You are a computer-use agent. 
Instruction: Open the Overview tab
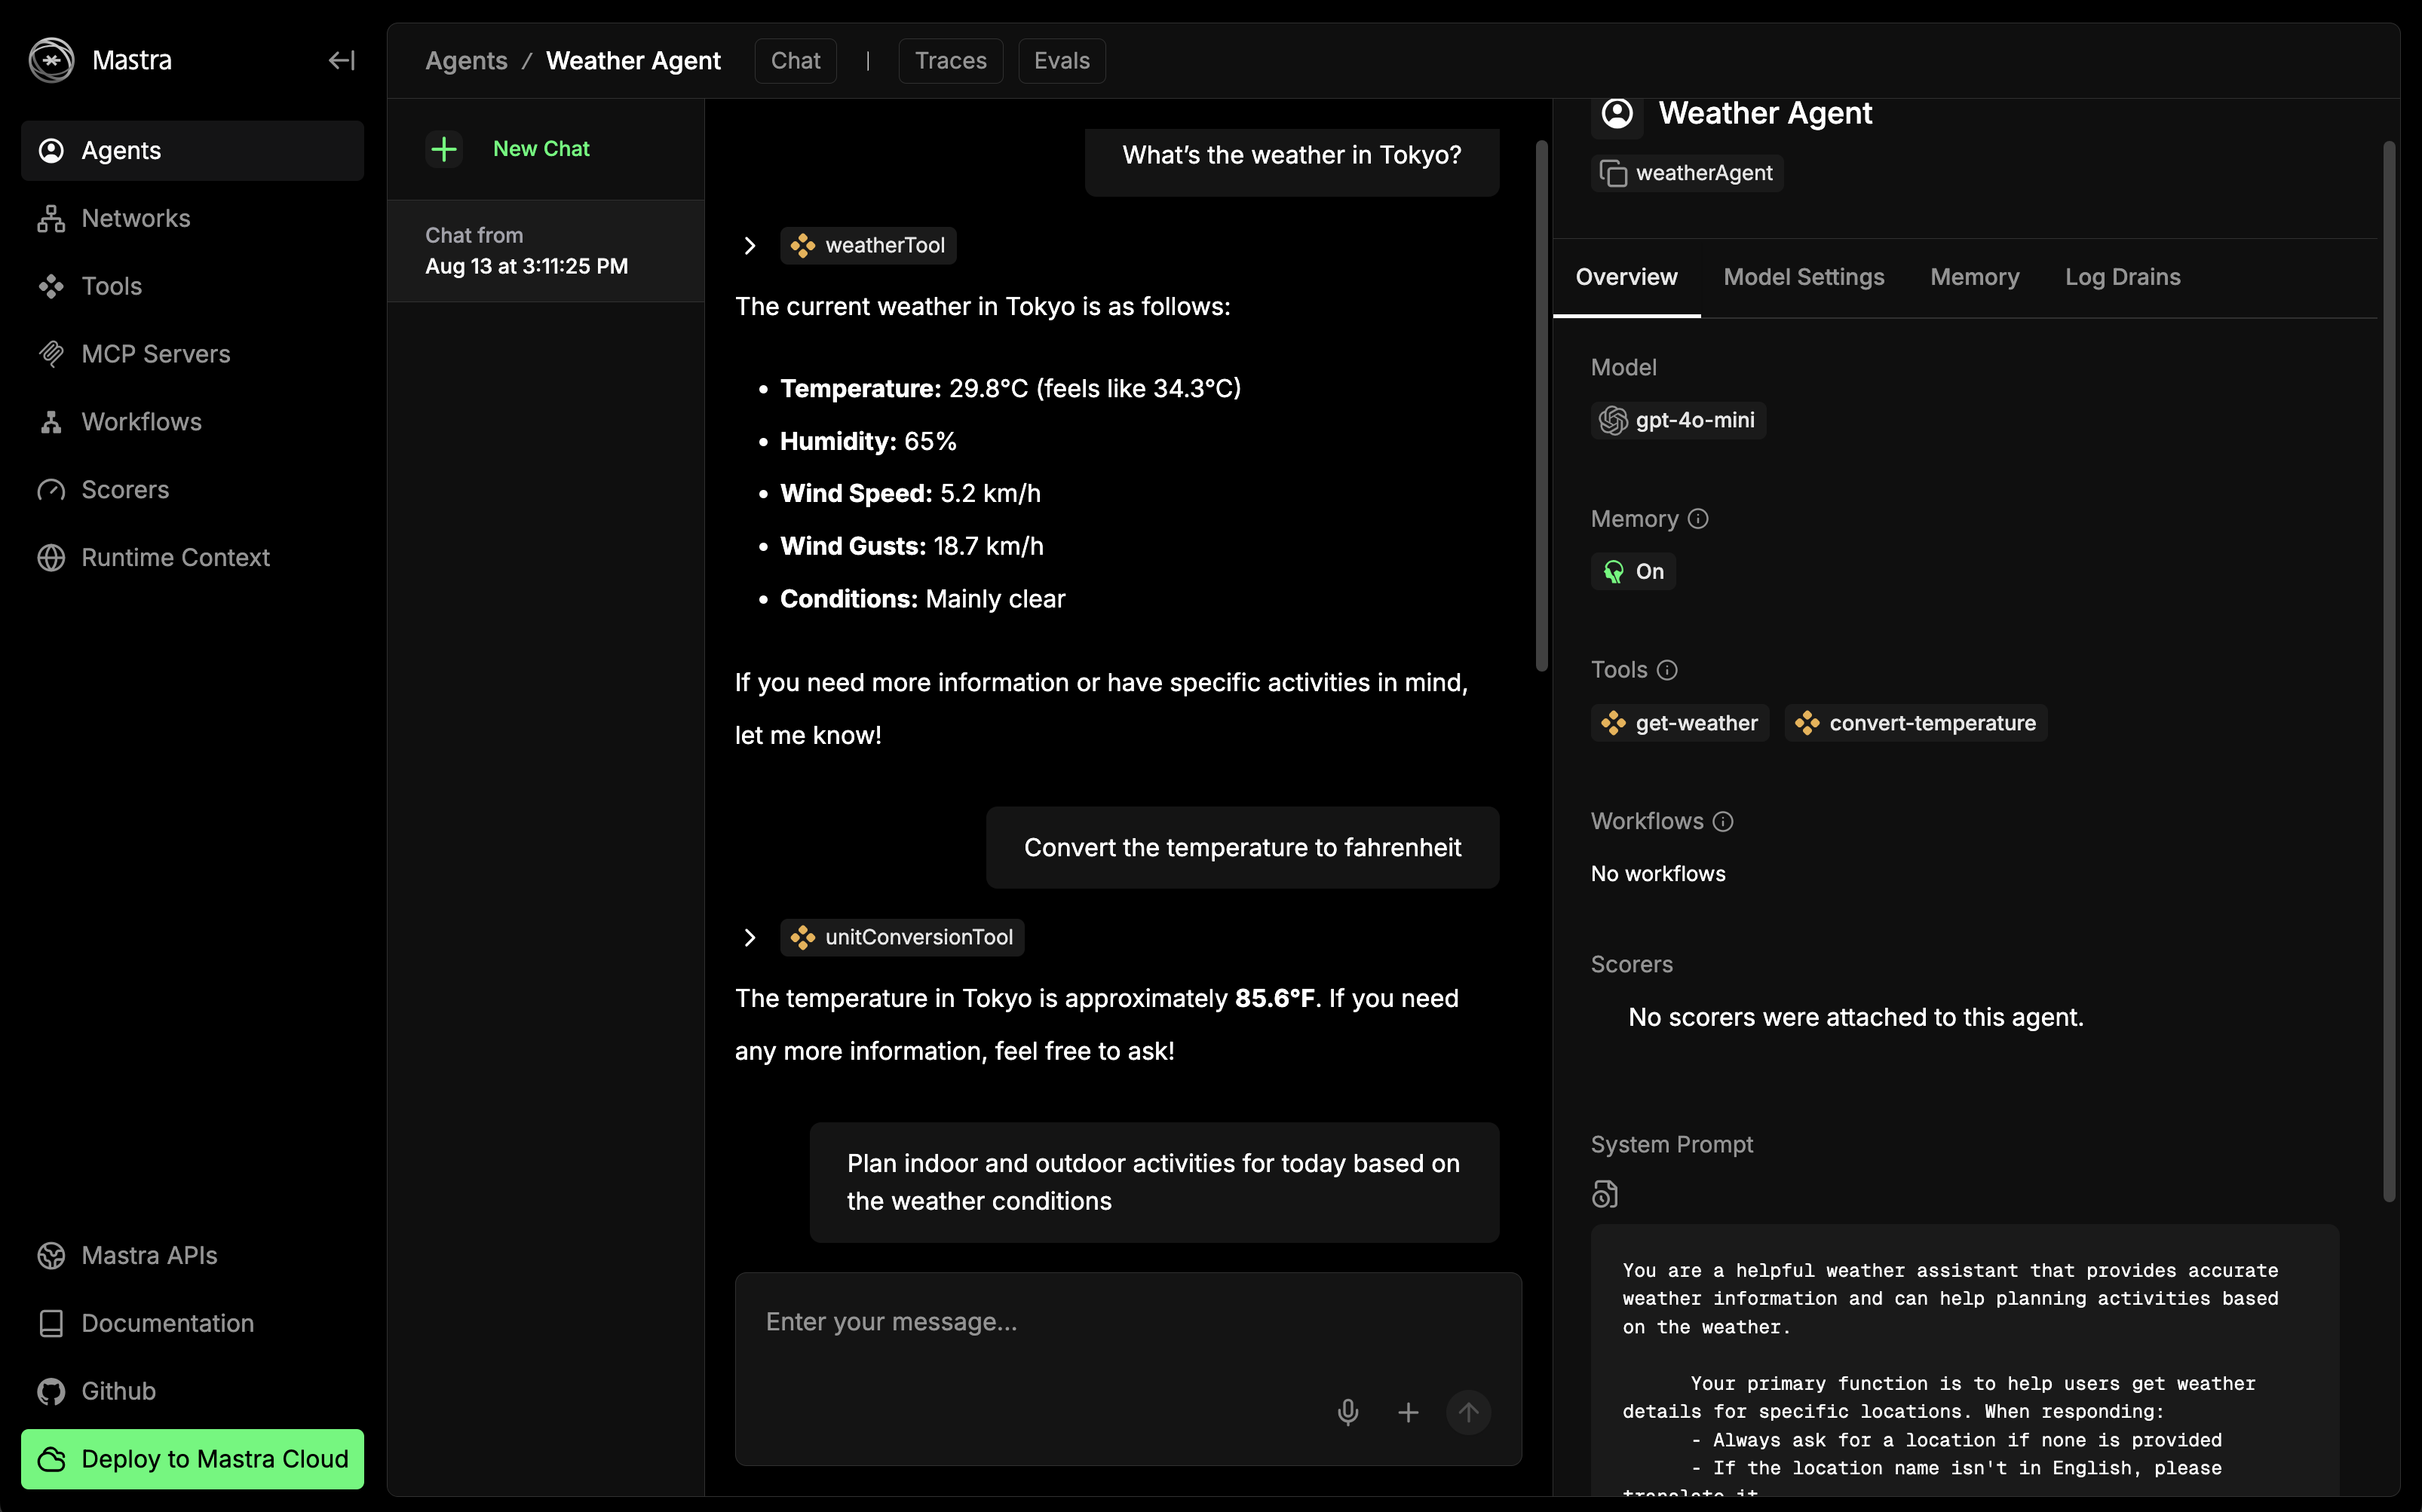1626,278
